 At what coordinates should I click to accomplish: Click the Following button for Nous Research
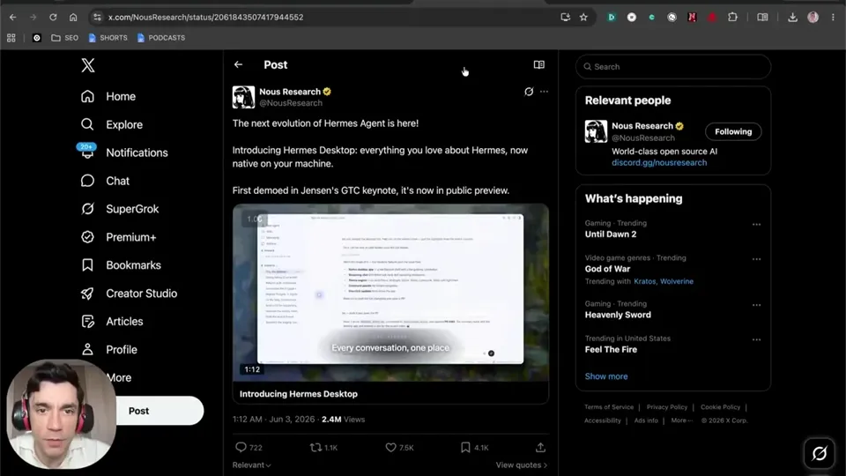tap(733, 131)
